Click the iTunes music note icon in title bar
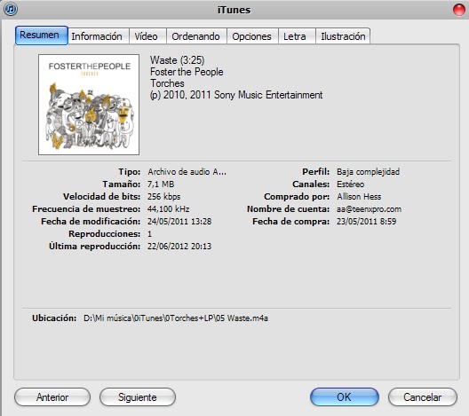 [x=11, y=9]
